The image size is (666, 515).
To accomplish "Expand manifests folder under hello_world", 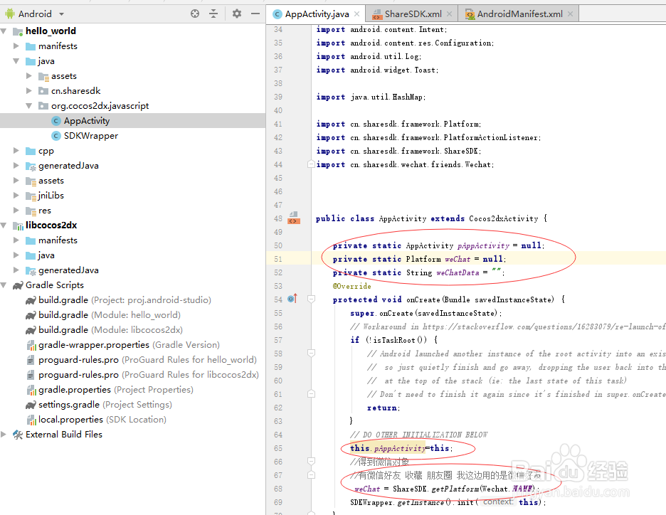I will 16,46.
